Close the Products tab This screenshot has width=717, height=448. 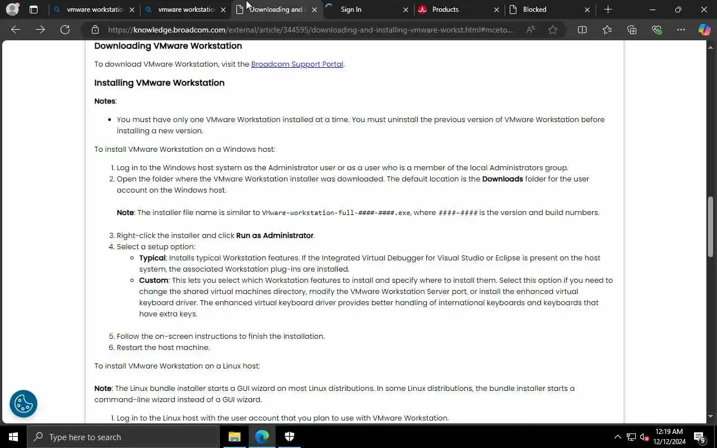(x=496, y=10)
